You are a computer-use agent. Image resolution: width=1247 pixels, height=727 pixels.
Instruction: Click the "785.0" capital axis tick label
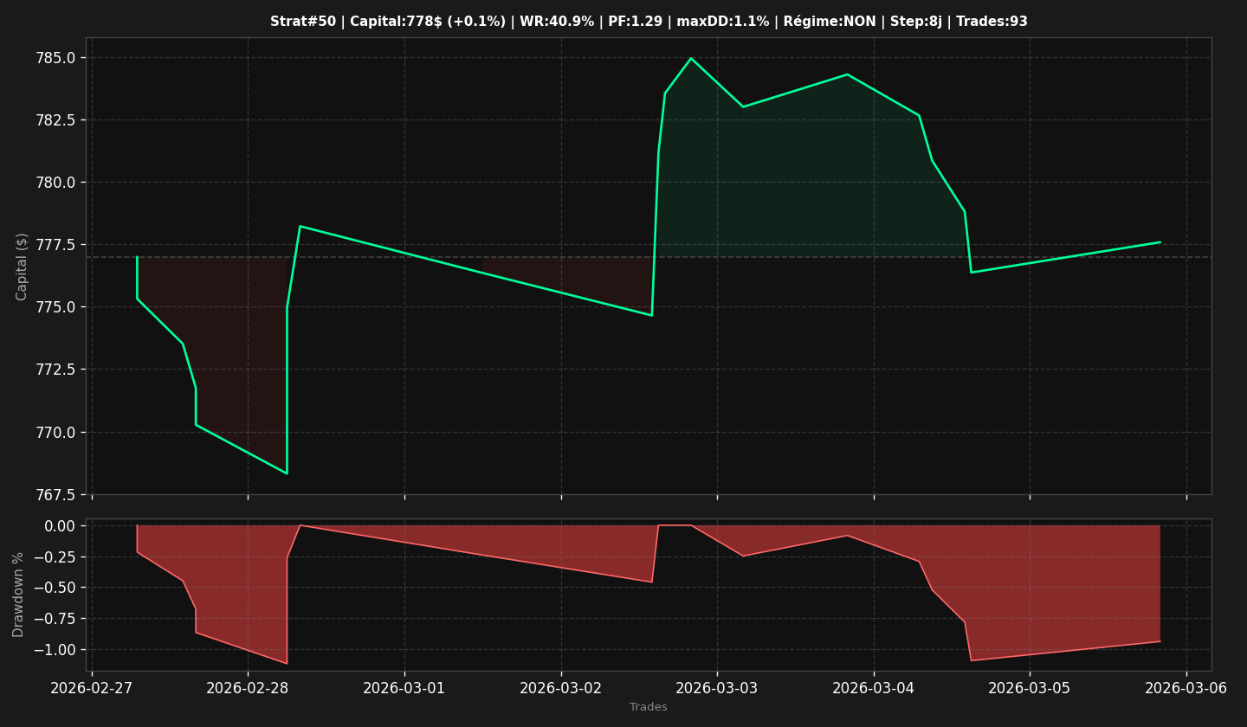[x=55, y=58]
